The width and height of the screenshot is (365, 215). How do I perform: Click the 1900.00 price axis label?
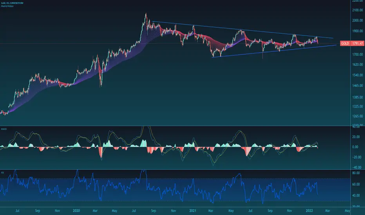click(x=358, y=31)
